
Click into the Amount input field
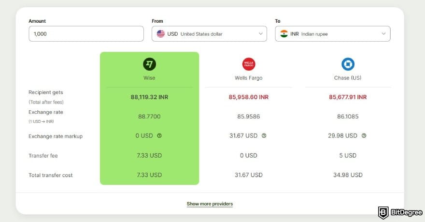[86, 34]
